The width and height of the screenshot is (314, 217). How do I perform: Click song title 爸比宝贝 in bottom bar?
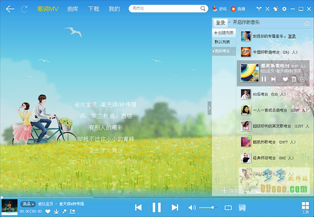click(x=46, y=204)
